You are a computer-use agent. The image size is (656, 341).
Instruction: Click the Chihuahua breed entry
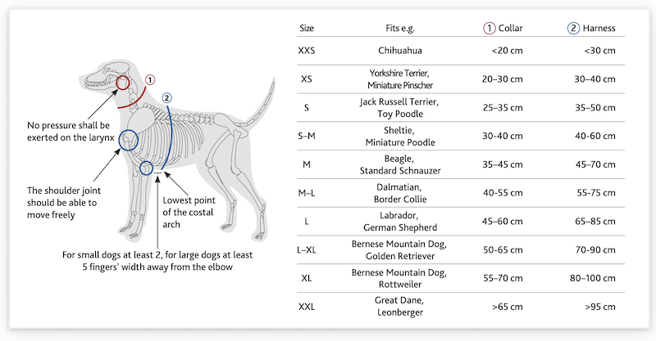(x=400, y=51)
